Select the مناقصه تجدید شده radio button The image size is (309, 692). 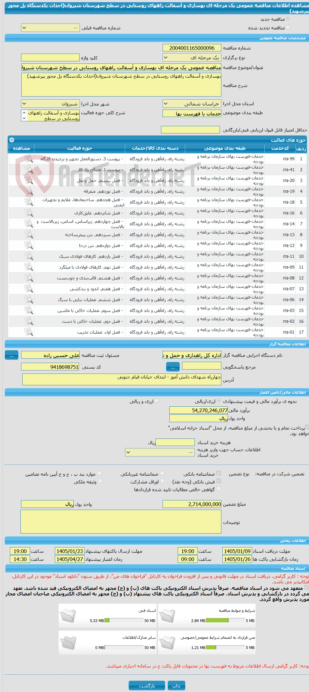(288, 28)
